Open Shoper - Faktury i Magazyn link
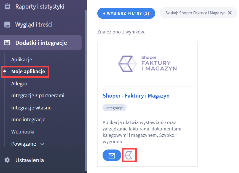The width and height of the screenshot is (239, 173). click(x=136, y=96)
